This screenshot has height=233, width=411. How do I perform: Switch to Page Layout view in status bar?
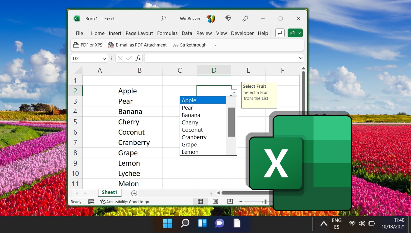coord(215,201)
